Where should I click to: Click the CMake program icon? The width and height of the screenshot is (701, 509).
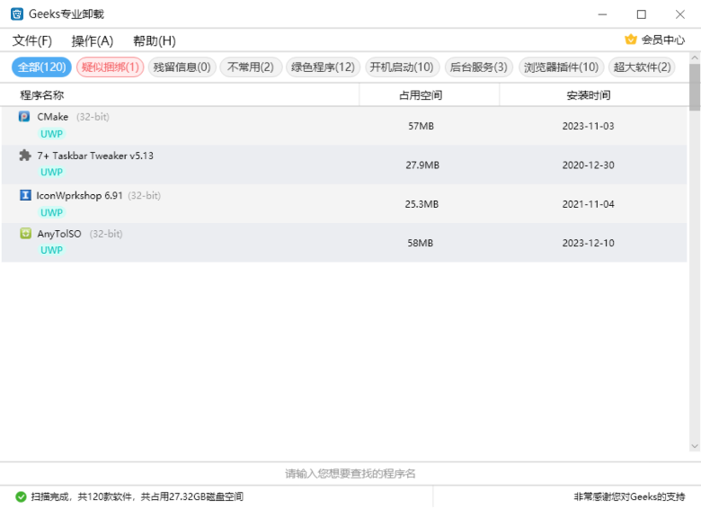24,117
